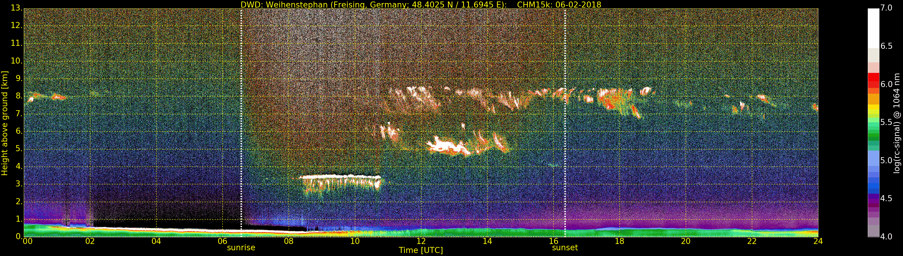Click the height tick label '4.'
903x256 pixels.
click(19, 167)
